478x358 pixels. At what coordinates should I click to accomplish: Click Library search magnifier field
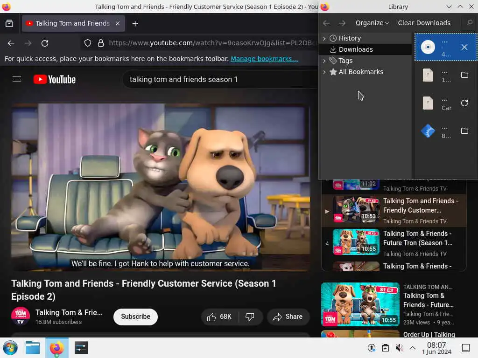470,23
